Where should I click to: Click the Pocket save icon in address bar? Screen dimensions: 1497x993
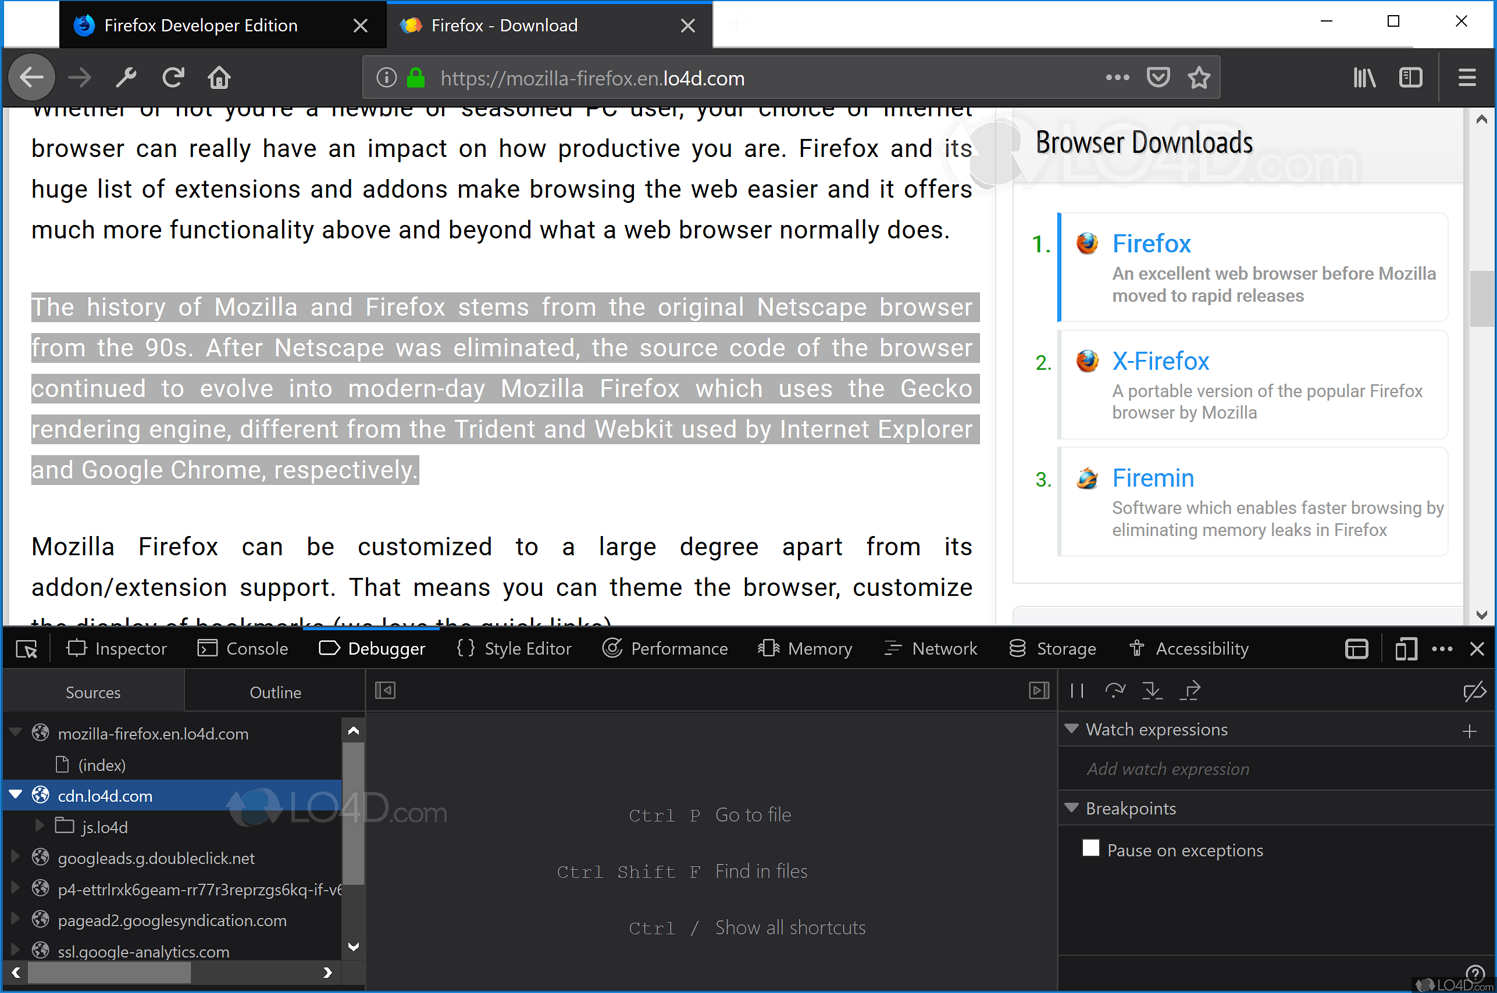(x=1158, y=78)
